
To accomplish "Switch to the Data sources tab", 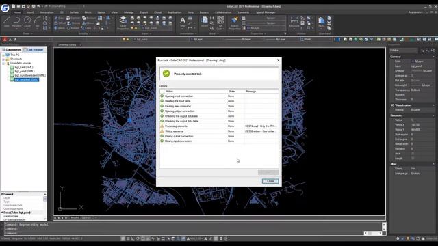I will click(12, 50).
